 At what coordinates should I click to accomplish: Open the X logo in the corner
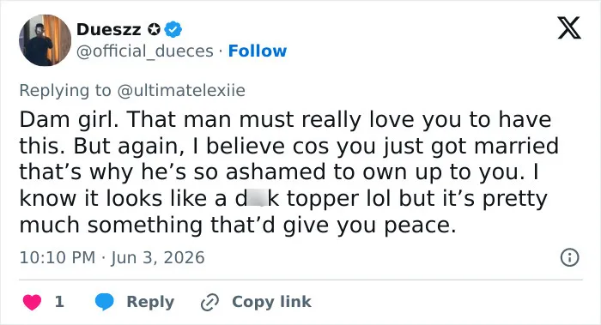569,28
